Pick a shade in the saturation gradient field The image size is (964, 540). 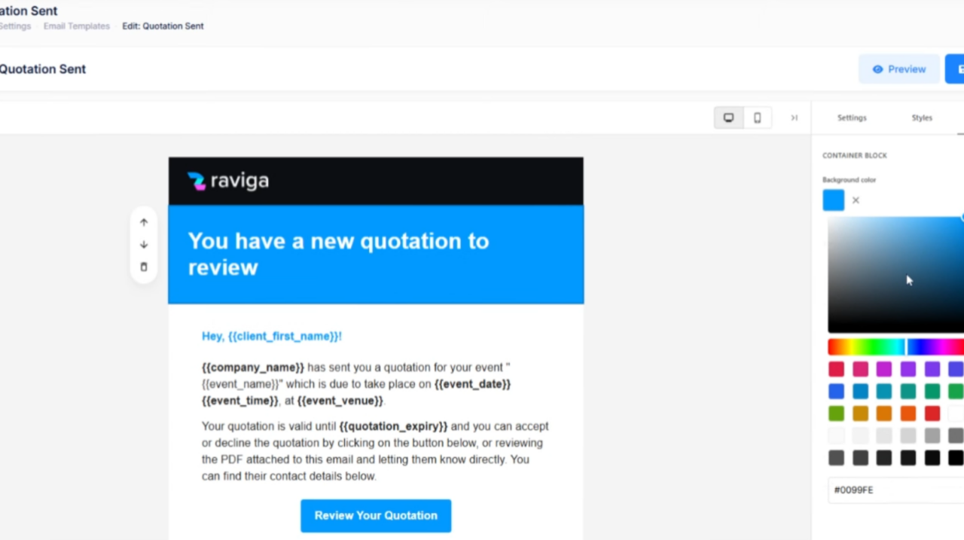tap(896, 275)
